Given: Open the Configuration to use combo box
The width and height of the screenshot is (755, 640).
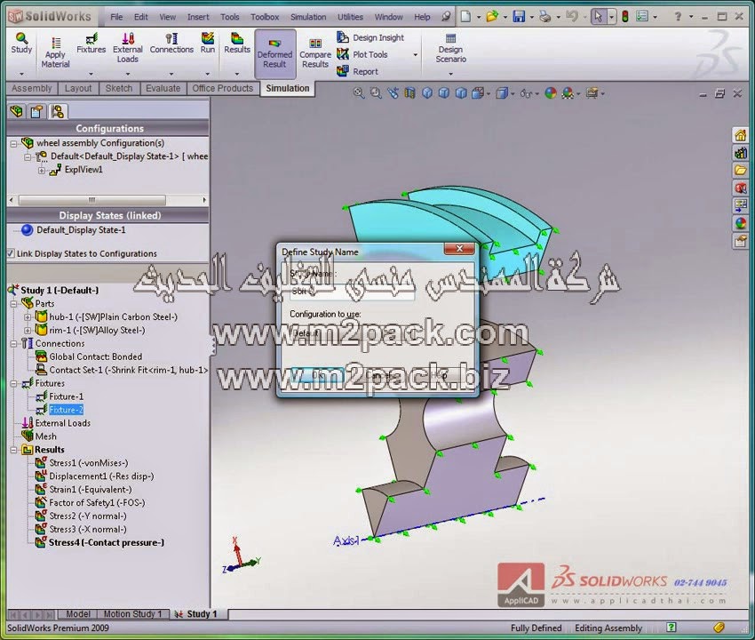Looking at the screenshot, I should tap(352, 333).
